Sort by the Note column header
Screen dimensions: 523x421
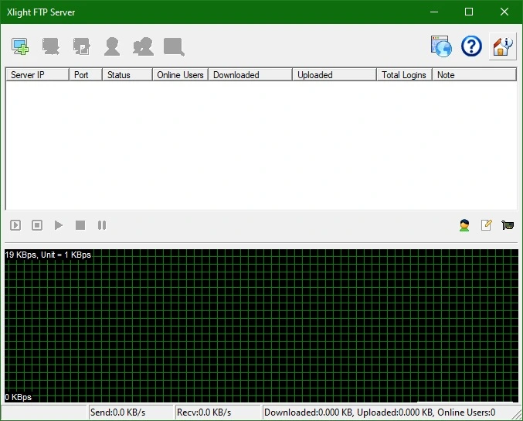pos(474,75)
